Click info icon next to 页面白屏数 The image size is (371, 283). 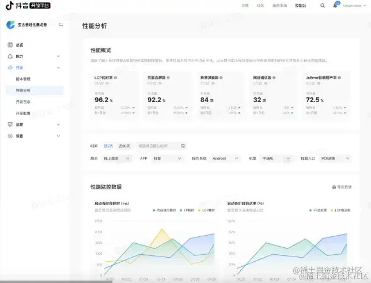pos(168,78)
